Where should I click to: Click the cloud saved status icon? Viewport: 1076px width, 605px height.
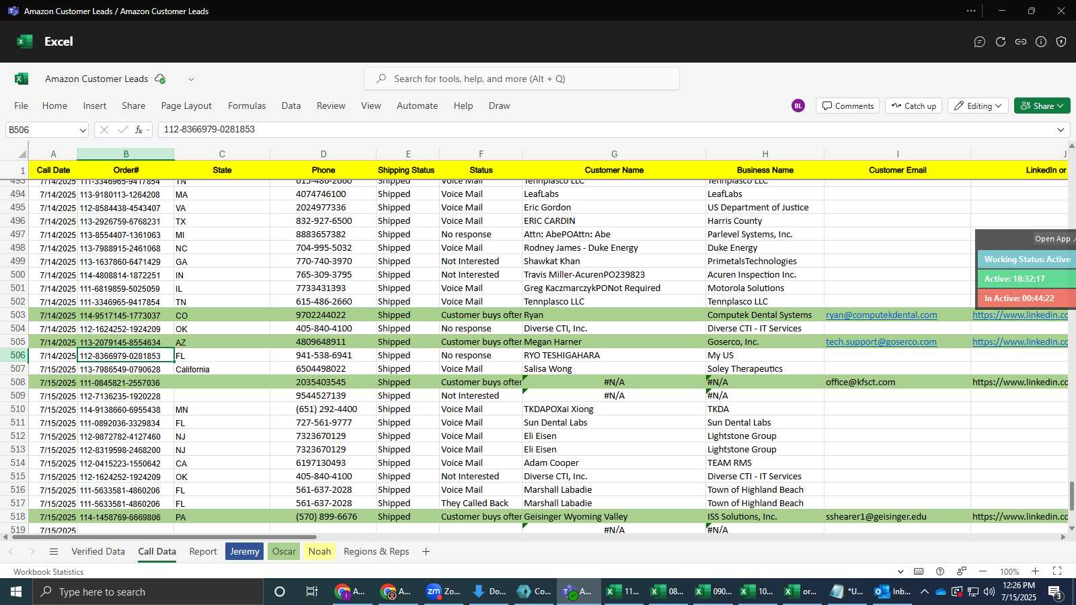coord(160,79)
